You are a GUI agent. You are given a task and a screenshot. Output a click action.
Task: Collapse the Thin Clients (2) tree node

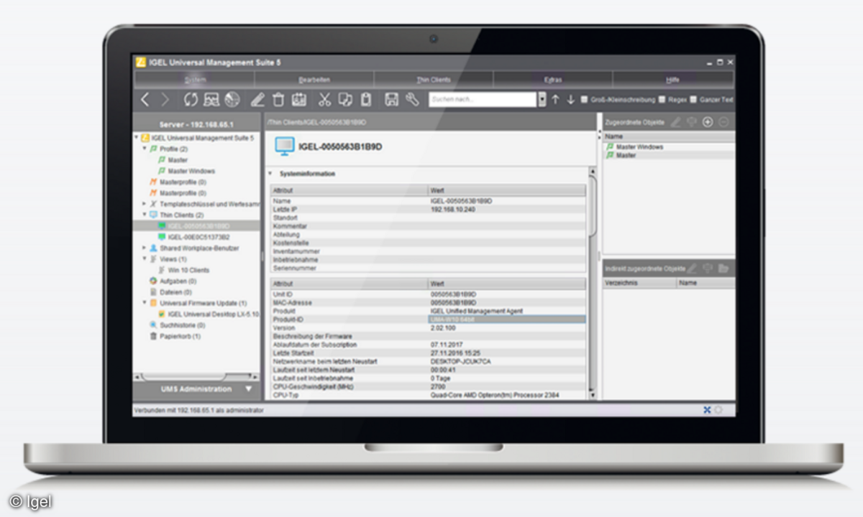tap(144, 215)
